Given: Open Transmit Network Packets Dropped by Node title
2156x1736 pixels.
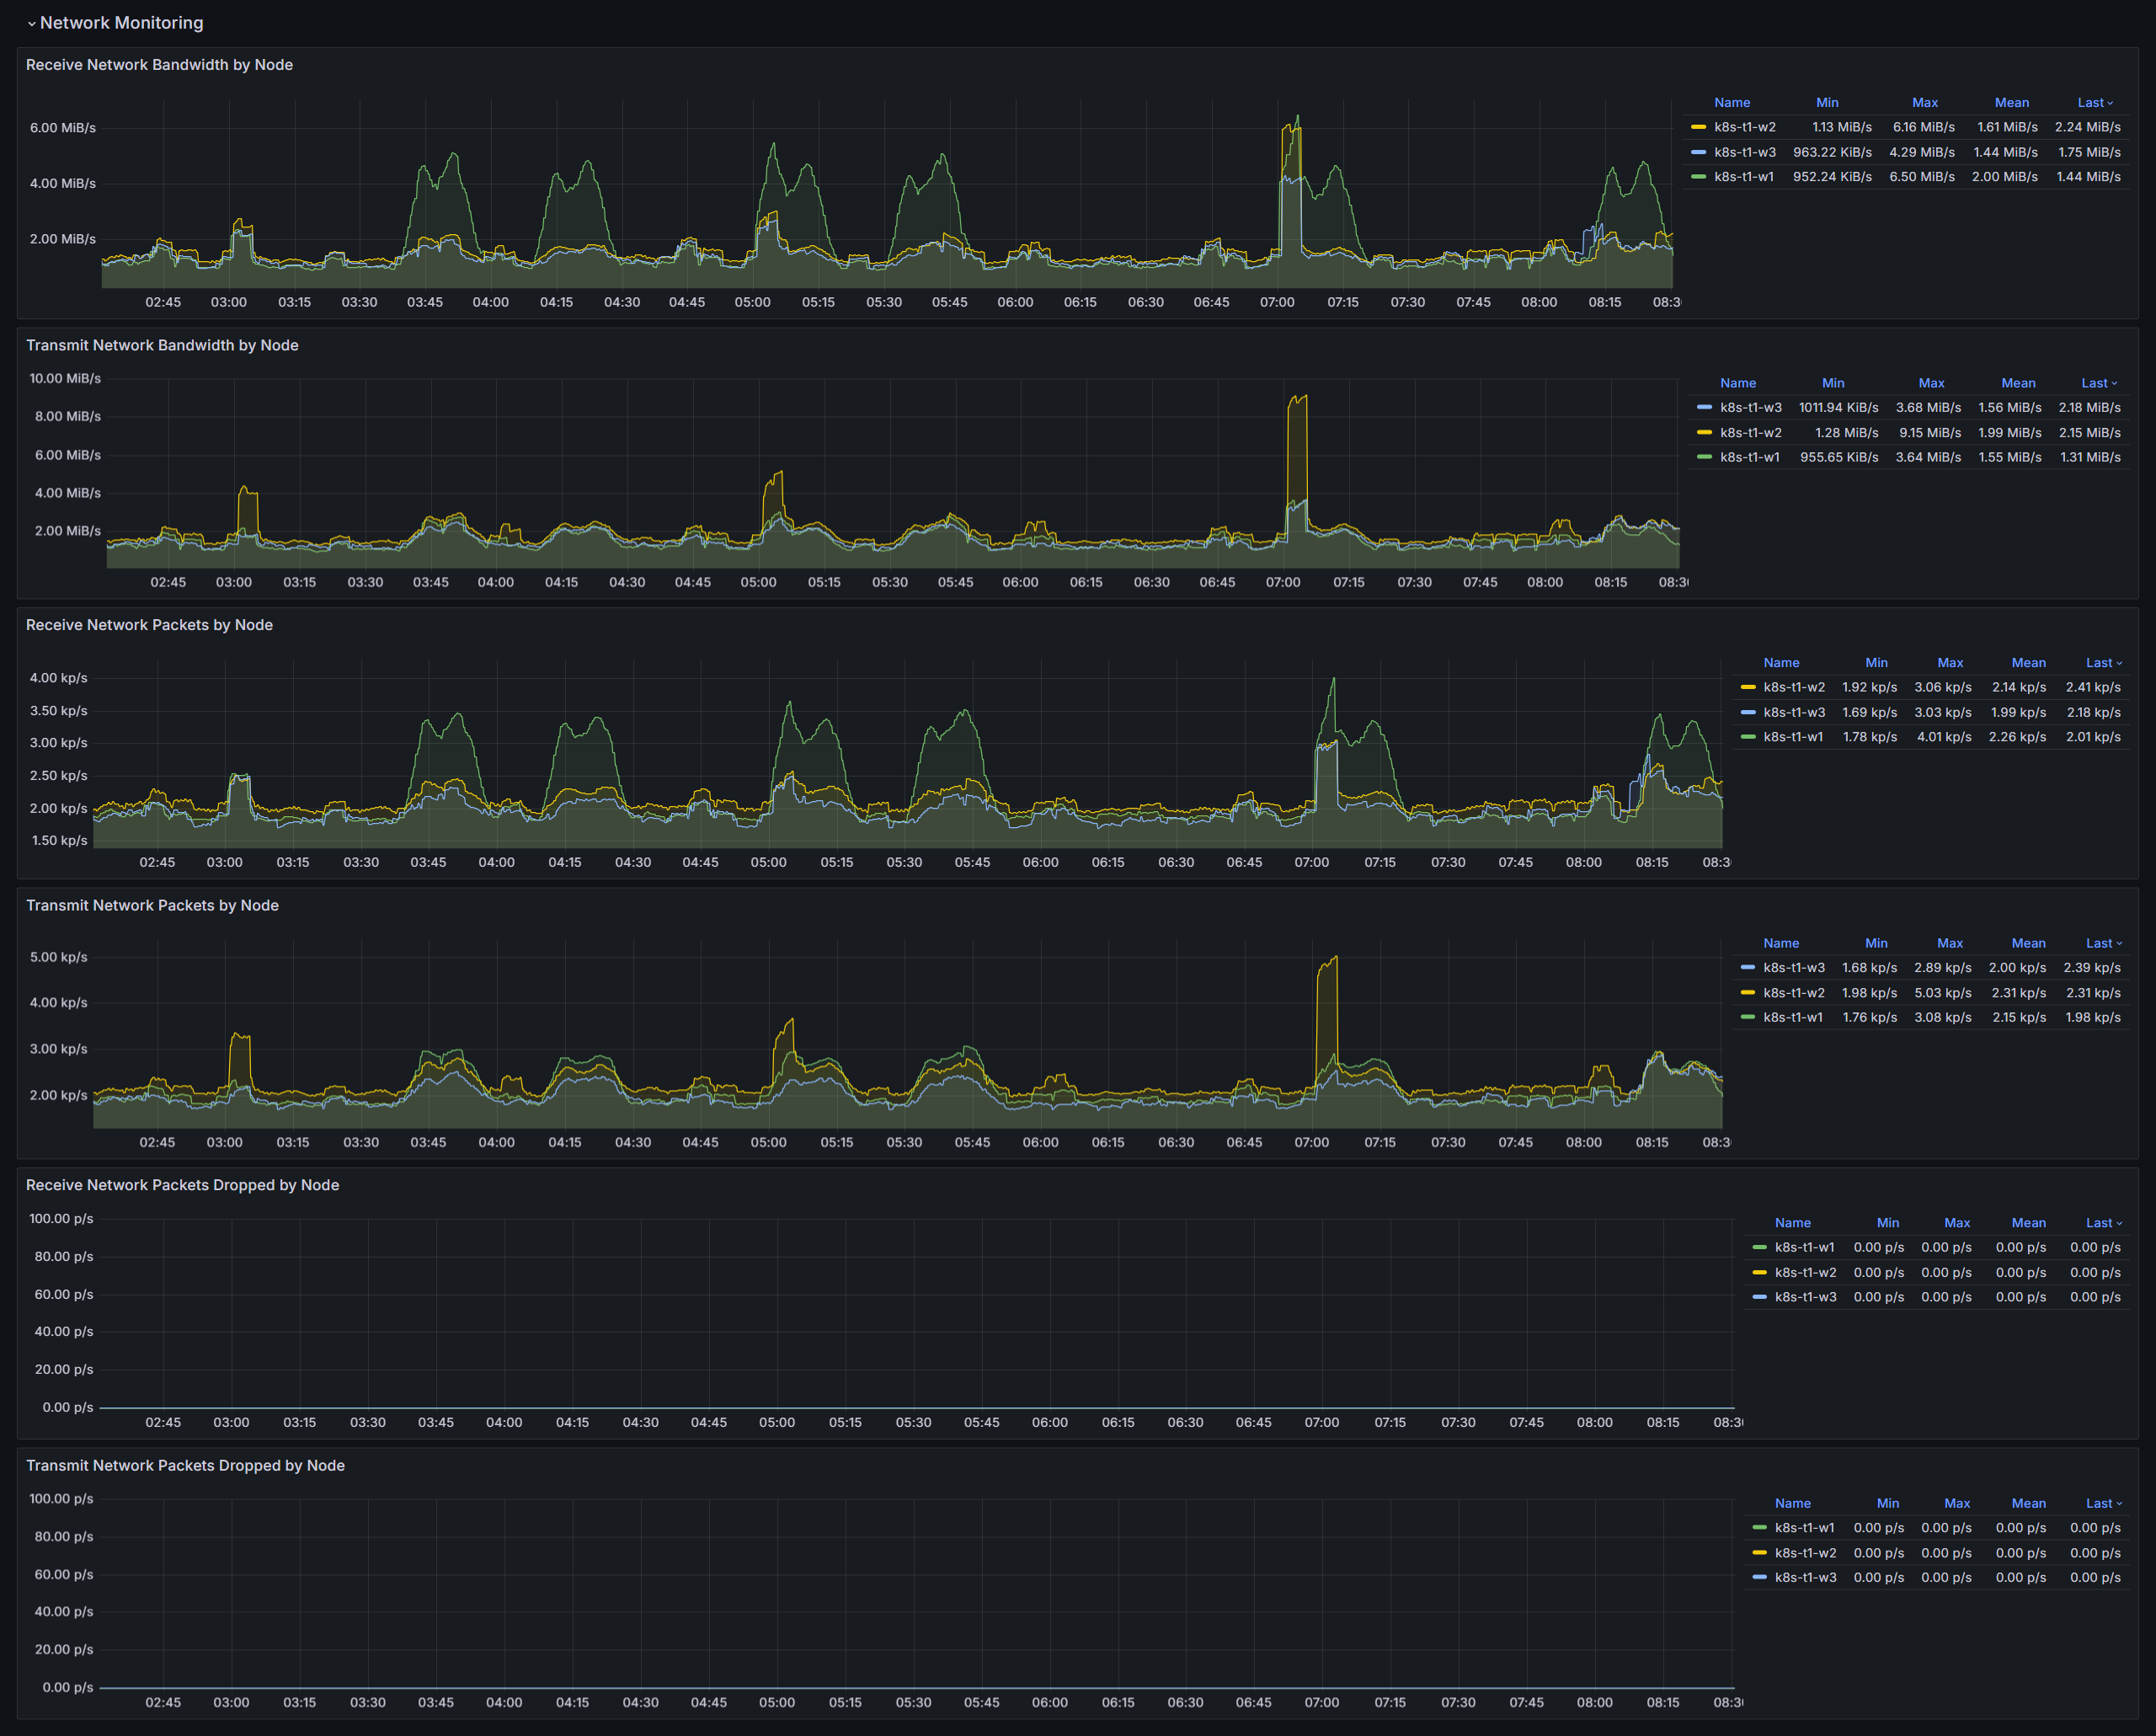Looking at the screenshot, I should coord(185,1465).
